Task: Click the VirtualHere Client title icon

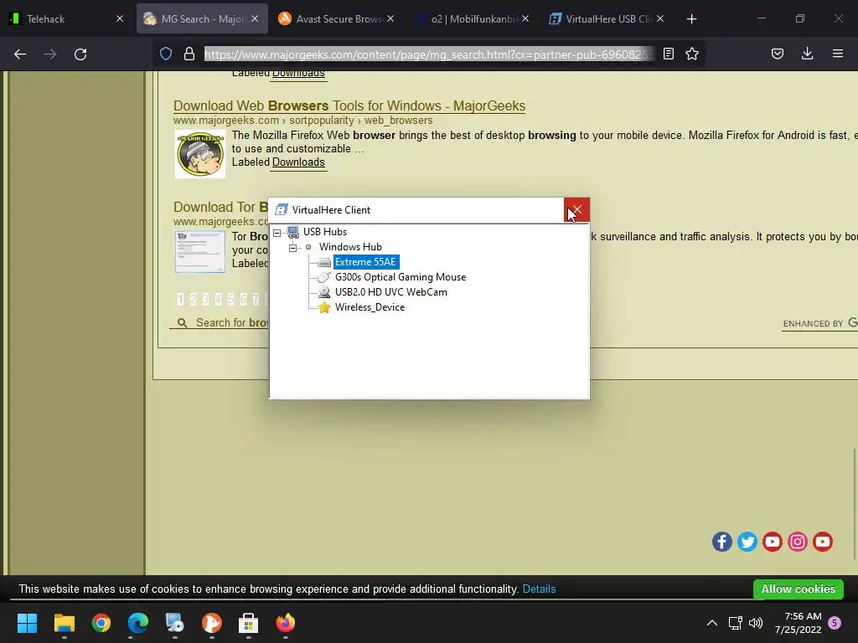Action: pyautogui.click(x=282, y=210)
